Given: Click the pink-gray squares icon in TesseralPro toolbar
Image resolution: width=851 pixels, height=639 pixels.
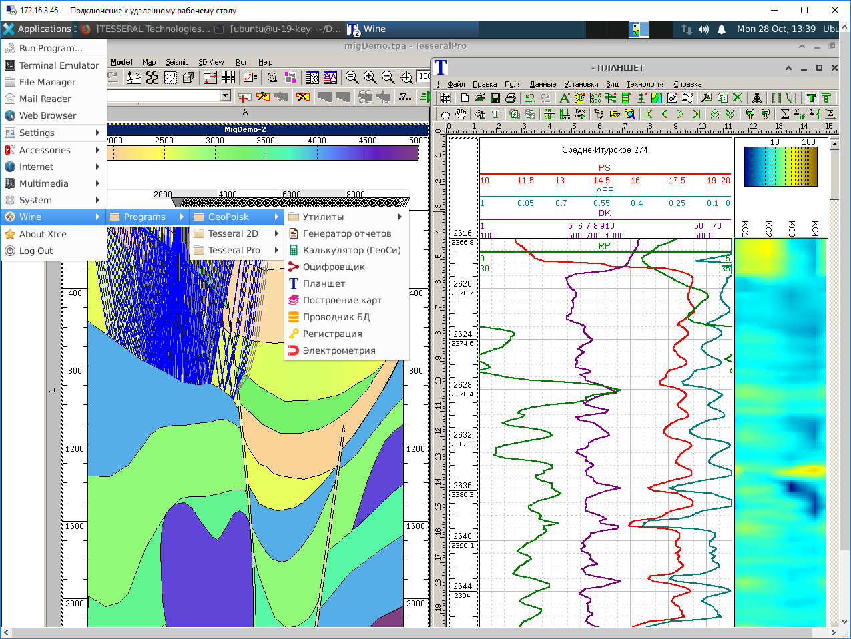Looking at the screenshot, I should (x=290, y=77).
